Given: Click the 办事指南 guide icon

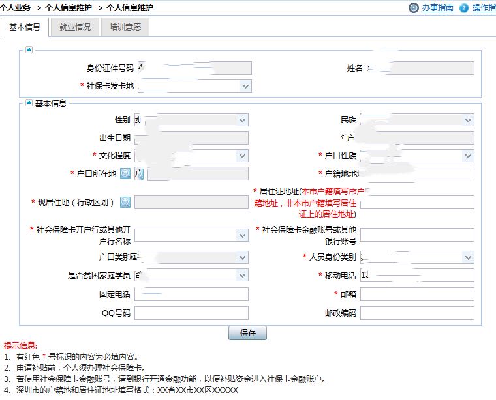Looking at the screenshot, I should [414, 8].
